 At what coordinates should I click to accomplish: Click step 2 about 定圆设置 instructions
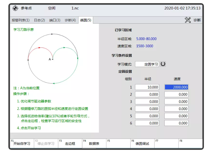click(x=53, y=109)
